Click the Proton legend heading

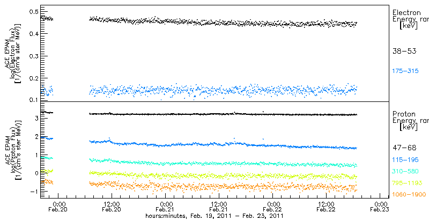404,114
